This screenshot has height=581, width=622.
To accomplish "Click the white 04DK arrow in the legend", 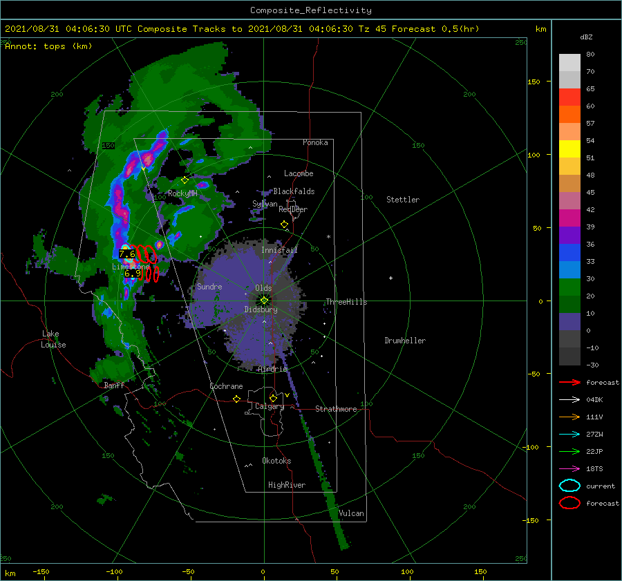I will 569,399.
